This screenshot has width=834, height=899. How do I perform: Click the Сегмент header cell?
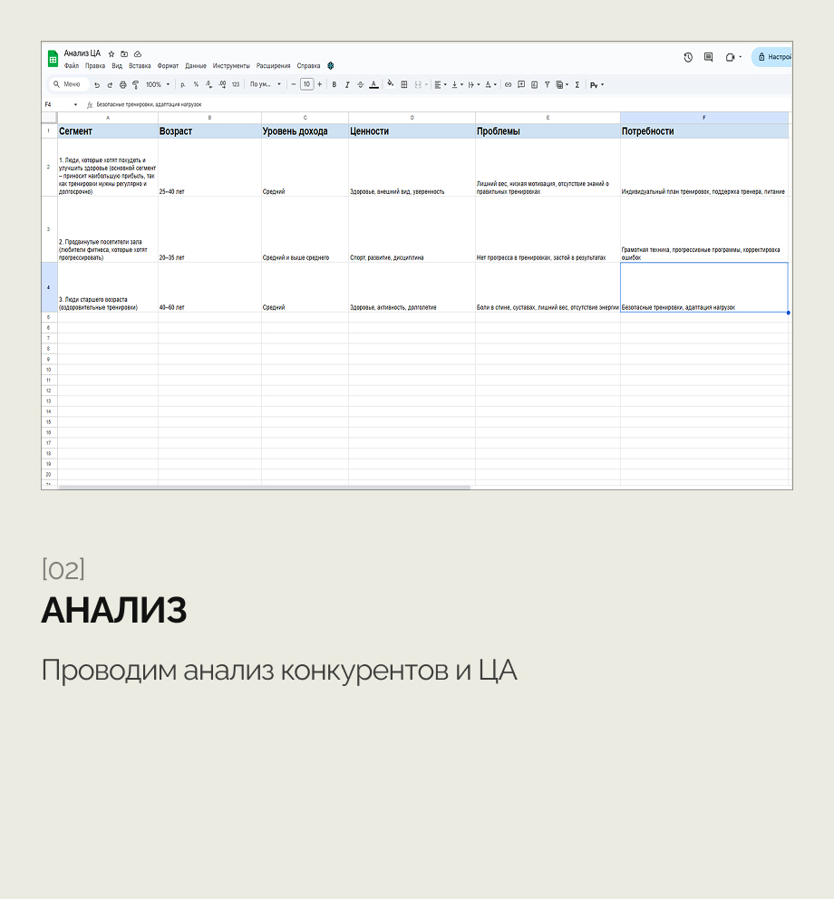(108, 131)
